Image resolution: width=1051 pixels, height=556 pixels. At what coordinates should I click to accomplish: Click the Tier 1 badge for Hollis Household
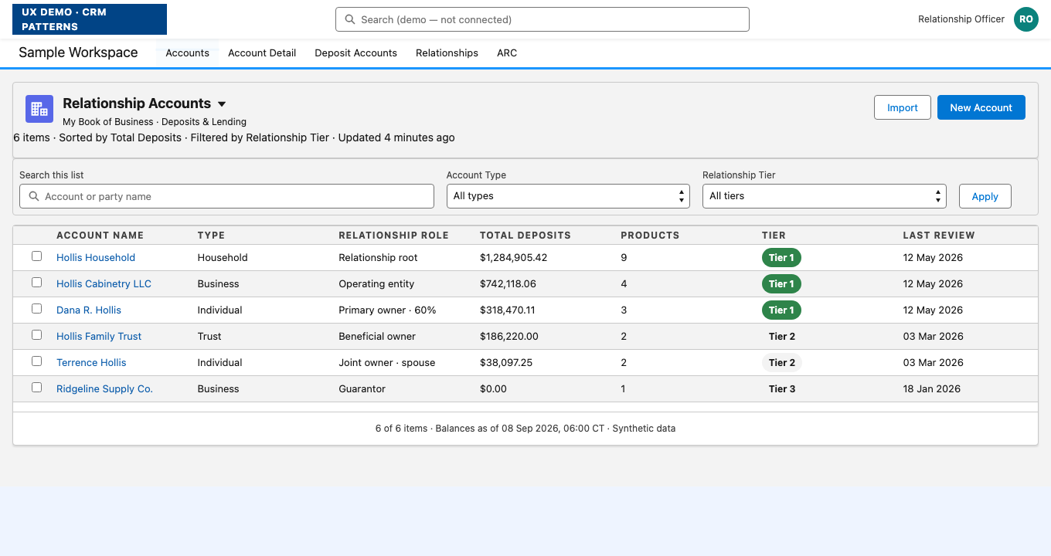tap(781, 258)
